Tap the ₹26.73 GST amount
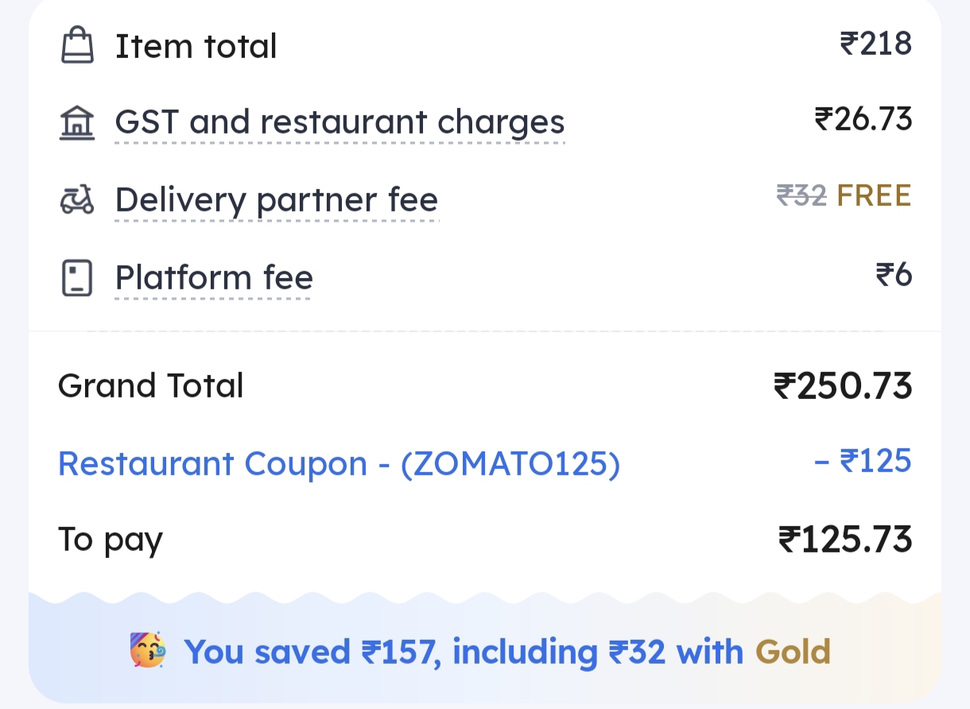The image size is (970, 709). pyautogui.click(x=863, y=120)
